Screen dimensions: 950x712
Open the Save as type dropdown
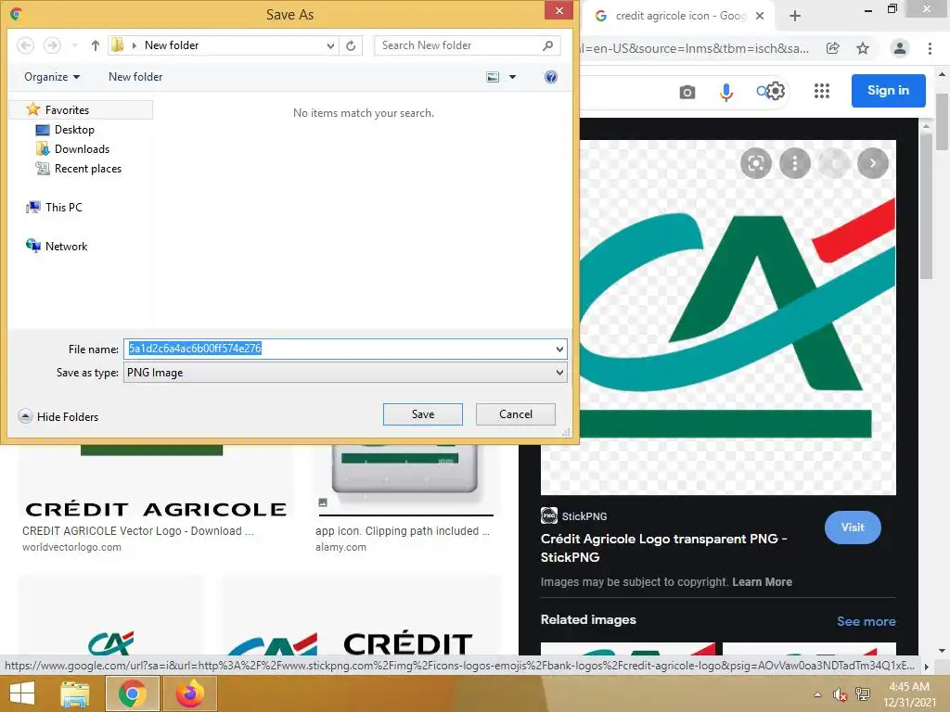coord(345,373)
